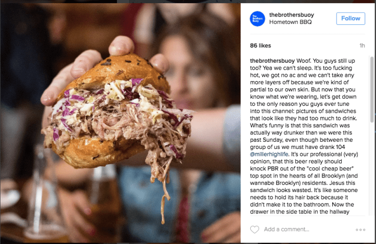Click the caption text paragraph
Image resolution: width=376 pixels, height=244 pixels.
click(304, 136)
